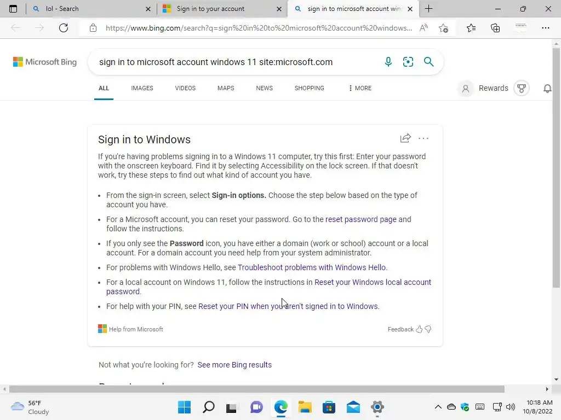561x420 pixels.
Task: Open Edge Settings and more menu
Action: tap(545, 28)
